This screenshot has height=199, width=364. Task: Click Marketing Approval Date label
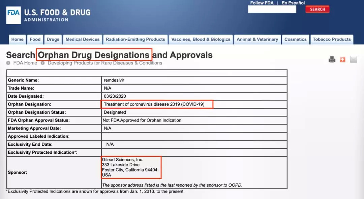[34, 128]
